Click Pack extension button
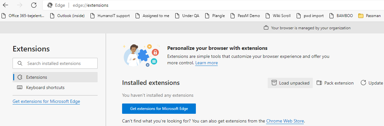 coord(335,83)
